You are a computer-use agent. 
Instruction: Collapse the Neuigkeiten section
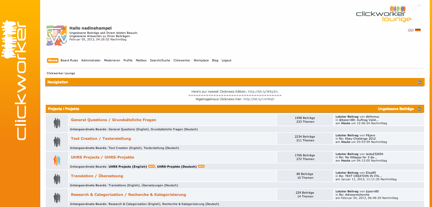click(x=420, y=82)
